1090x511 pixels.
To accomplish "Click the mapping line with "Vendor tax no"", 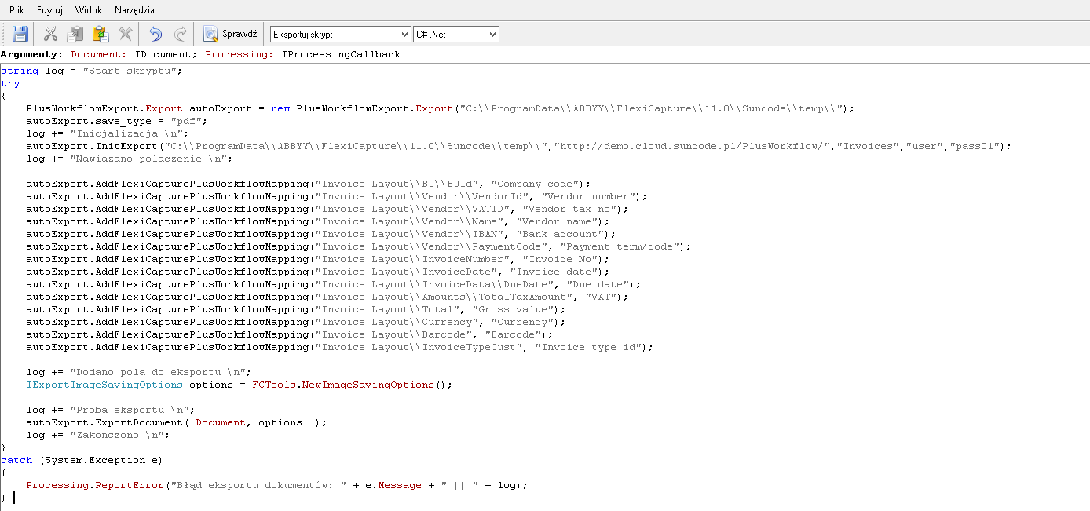I will coord(327,209).
